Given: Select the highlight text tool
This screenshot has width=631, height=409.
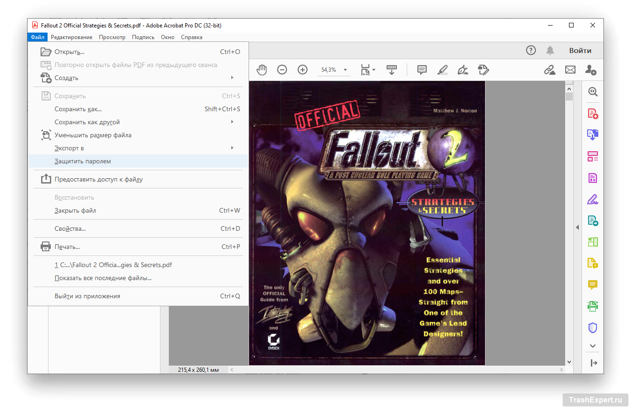Looking at the screenshot, I should coord(443,70).
